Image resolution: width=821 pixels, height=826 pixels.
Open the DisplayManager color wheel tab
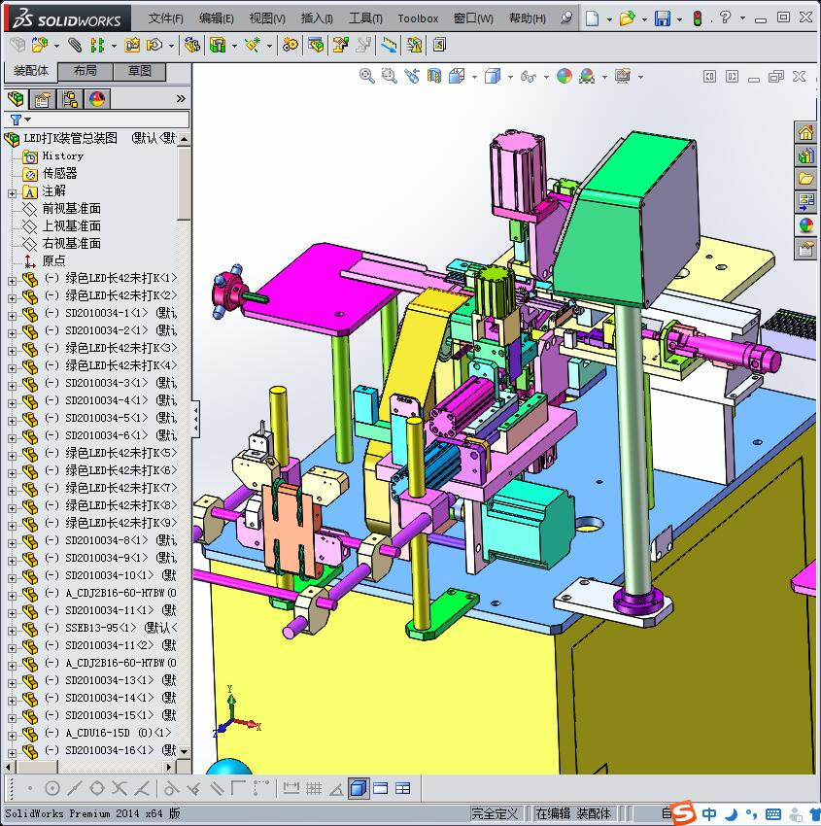[96, 98]
